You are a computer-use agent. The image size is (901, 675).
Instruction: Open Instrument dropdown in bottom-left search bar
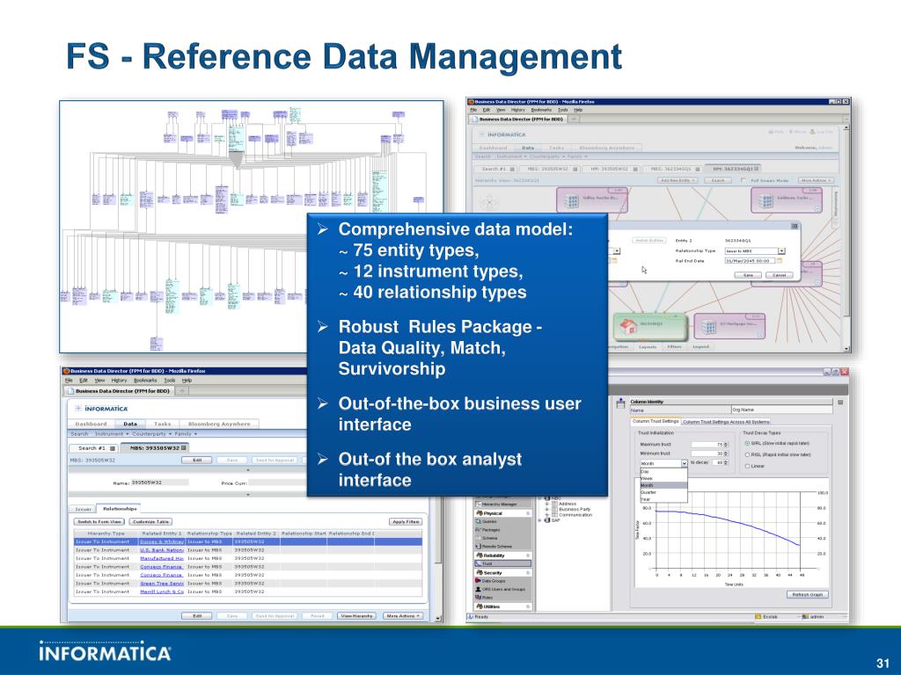coord(112,434)
